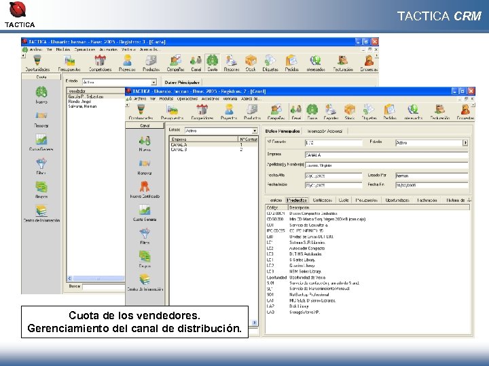Open Oportunidades in the back window toolbar
The image size is (489, 366).
point(38,63)
